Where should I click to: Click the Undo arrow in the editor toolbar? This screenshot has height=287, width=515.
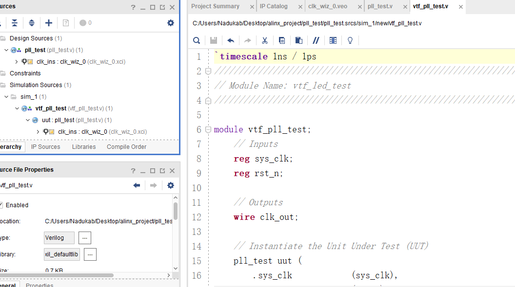[231, 40]
